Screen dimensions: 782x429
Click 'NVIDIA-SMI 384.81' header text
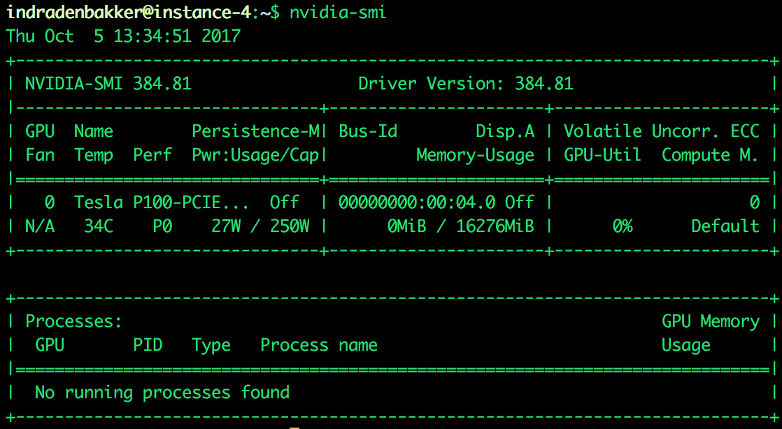108,83
